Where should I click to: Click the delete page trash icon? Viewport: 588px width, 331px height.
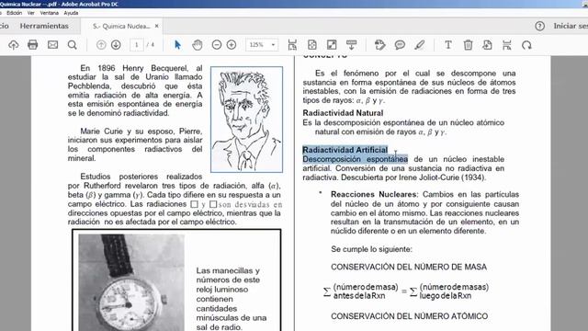468,45
